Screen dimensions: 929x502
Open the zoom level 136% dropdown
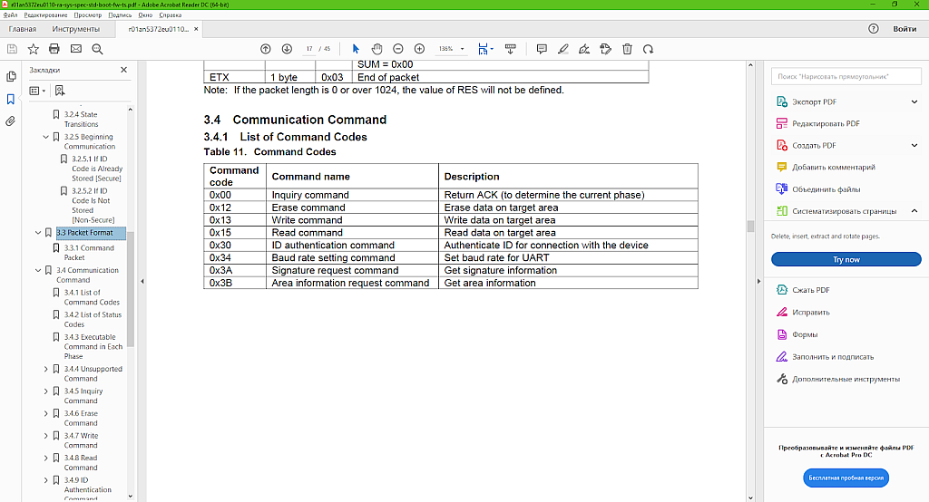[x=452, y=48]
